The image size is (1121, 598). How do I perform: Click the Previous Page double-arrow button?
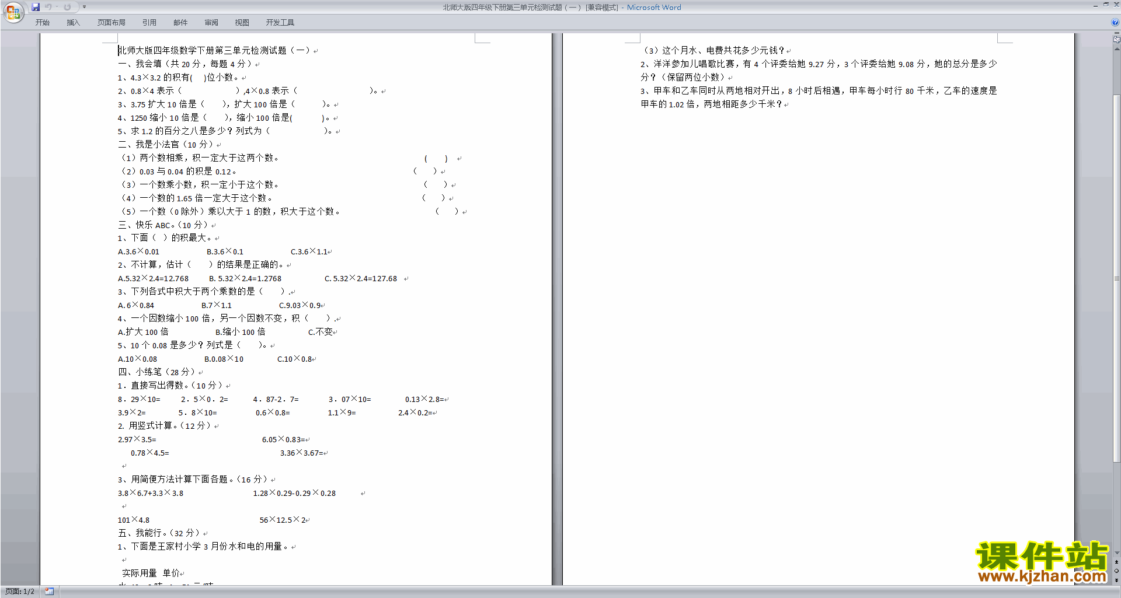pos(1116,562)
